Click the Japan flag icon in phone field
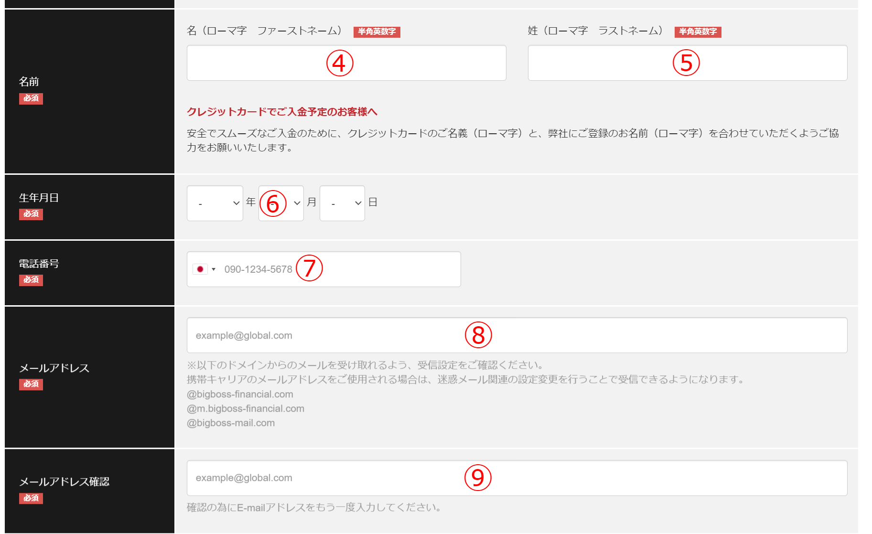The width and height of the screenshot is (872, 534). (x=200, y=269)
